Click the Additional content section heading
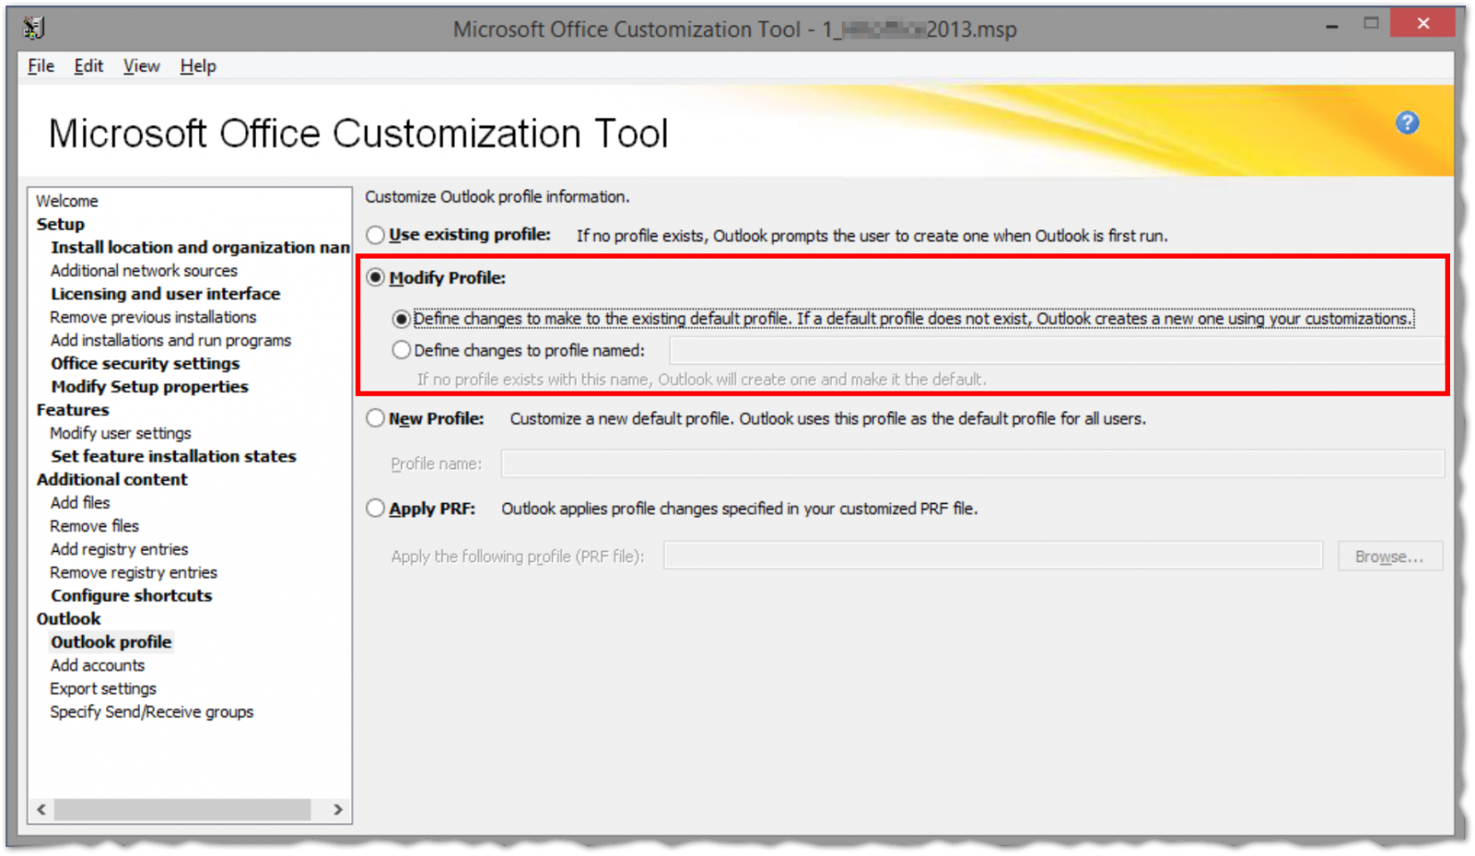 [x=111, y=479]
